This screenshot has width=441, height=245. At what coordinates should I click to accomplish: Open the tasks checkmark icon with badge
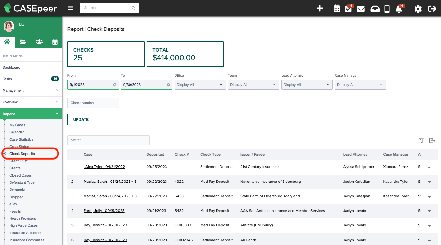tap(348, 9)
